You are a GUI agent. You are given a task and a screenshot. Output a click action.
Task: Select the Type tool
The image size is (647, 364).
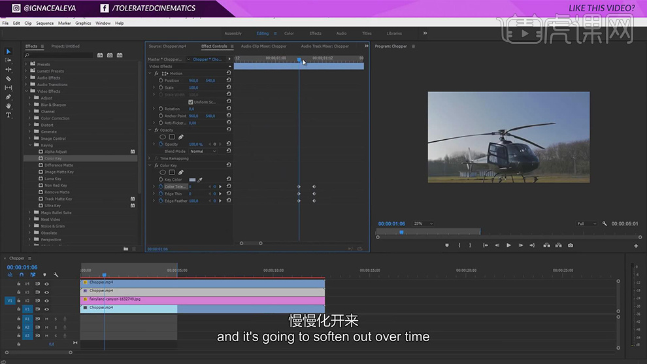pyautogui.click(x=8, y=115)
